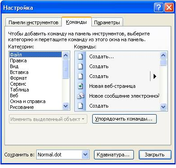
Task: Click the document icon beside "Создать..."
Action: click(81, 57)
